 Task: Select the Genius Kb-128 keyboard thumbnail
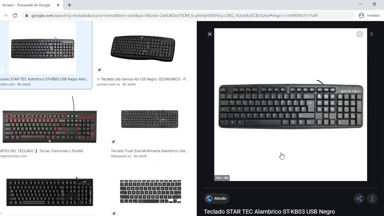[x=143, y=48]
